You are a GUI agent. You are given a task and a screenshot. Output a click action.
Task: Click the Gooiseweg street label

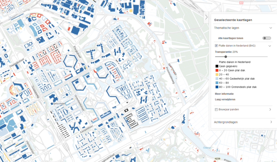pyautogui.click(x=35, y=92)
